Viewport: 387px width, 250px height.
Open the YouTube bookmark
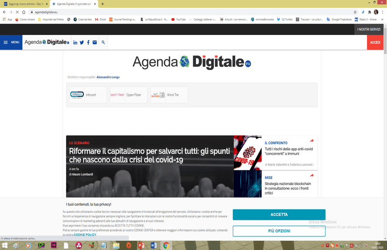(x=178, y=20)
